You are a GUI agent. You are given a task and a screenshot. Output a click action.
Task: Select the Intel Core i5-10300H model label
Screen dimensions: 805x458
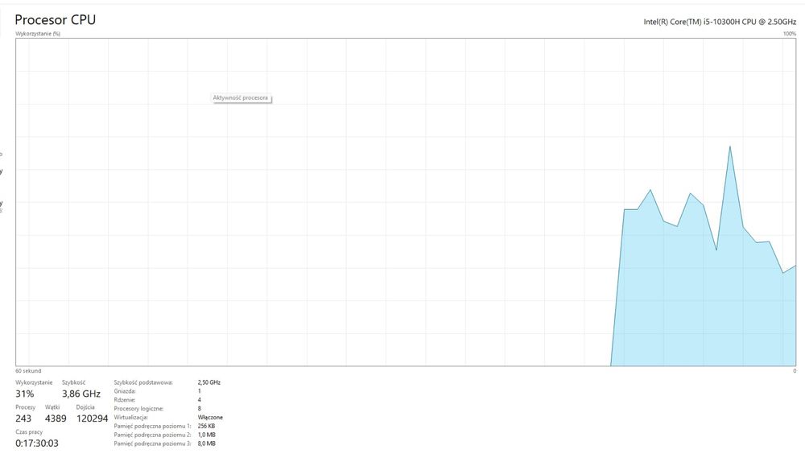[720, 22]
